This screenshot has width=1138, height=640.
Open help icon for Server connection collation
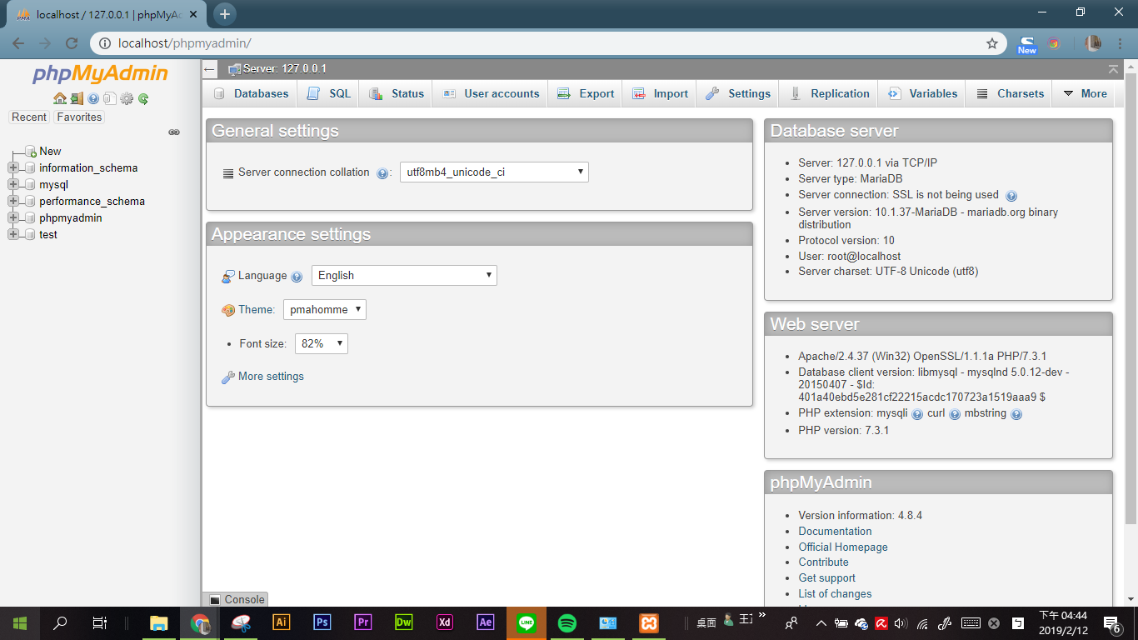tap(382, 173)
